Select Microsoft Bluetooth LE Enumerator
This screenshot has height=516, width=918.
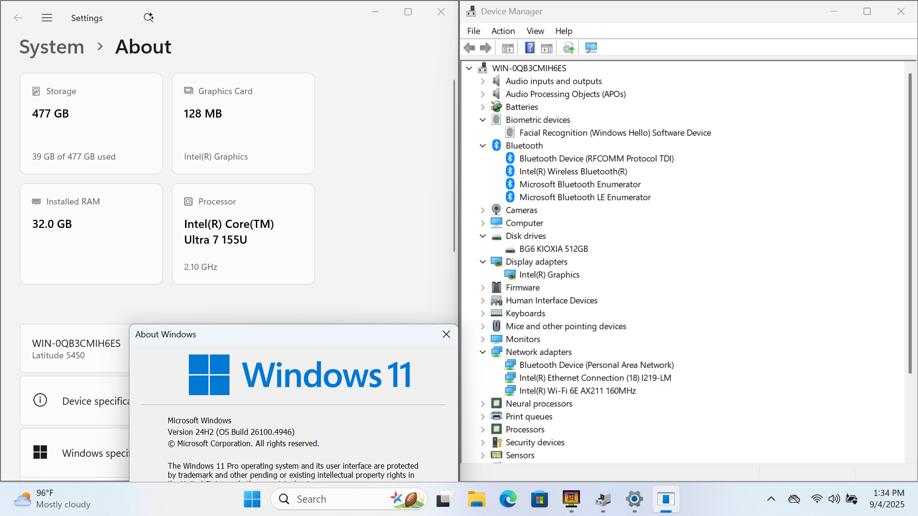click(x=585, y=197)
